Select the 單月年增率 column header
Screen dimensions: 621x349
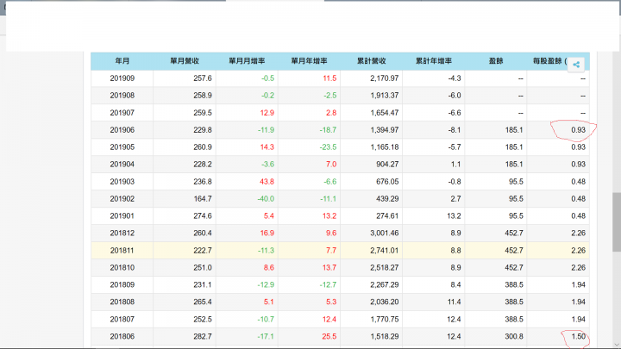click(x=309, y=61)
